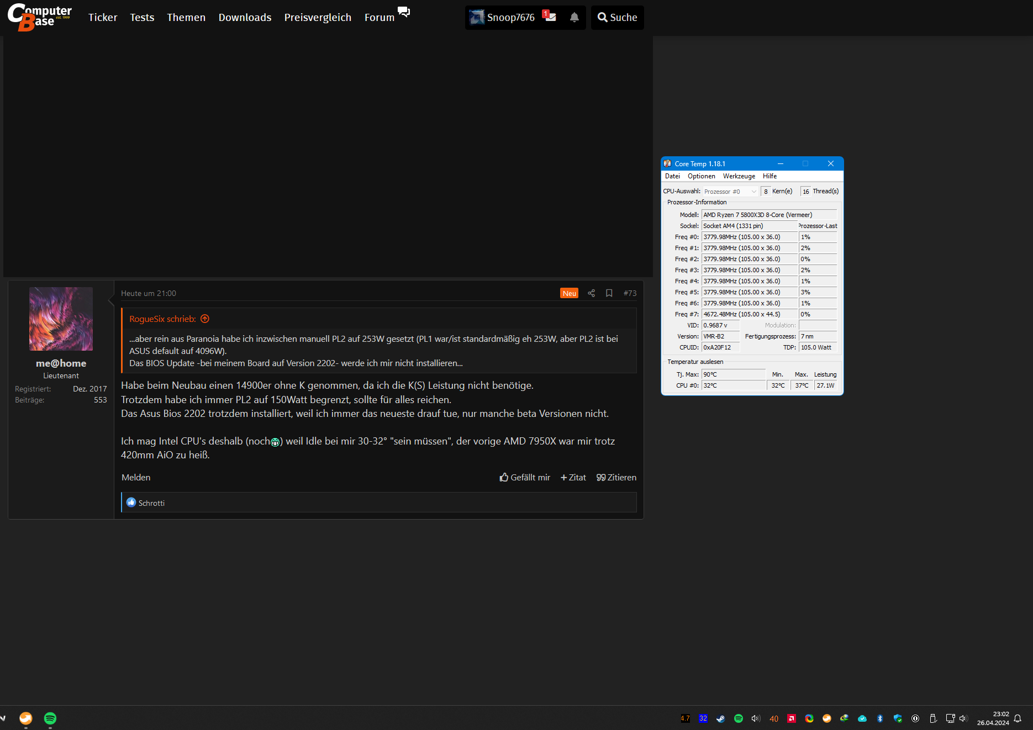Add post to multi-quote with +Zitat
This screenshot has width=1033, height=730.
(x=573, y=478)
